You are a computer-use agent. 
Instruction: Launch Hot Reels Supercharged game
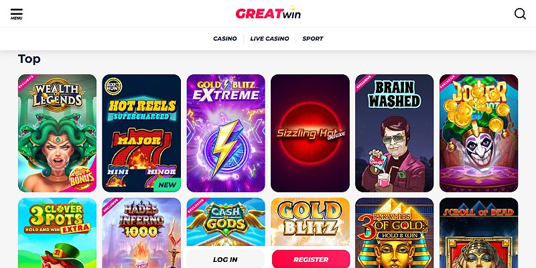(141, 133)
